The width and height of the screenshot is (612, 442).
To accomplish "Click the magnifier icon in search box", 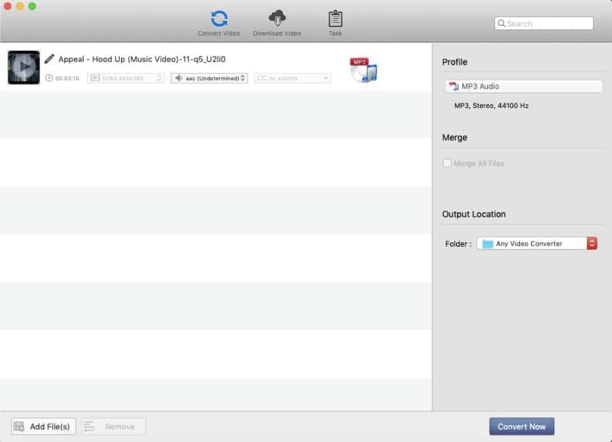I will point(501,23).
